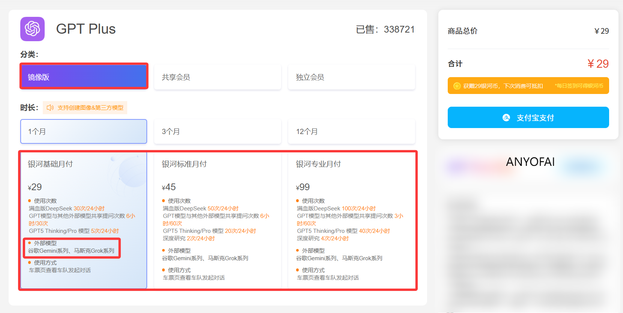Click 满血版DeepSeek 100次/24小时 line
The width and height of the screenshot is (623, 313).
[336, 209]
